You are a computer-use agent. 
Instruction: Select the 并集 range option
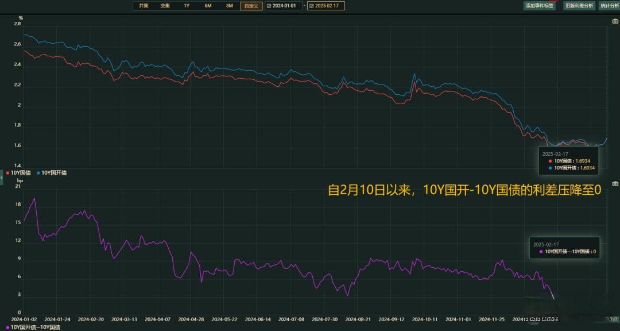(x=144, y=6)
